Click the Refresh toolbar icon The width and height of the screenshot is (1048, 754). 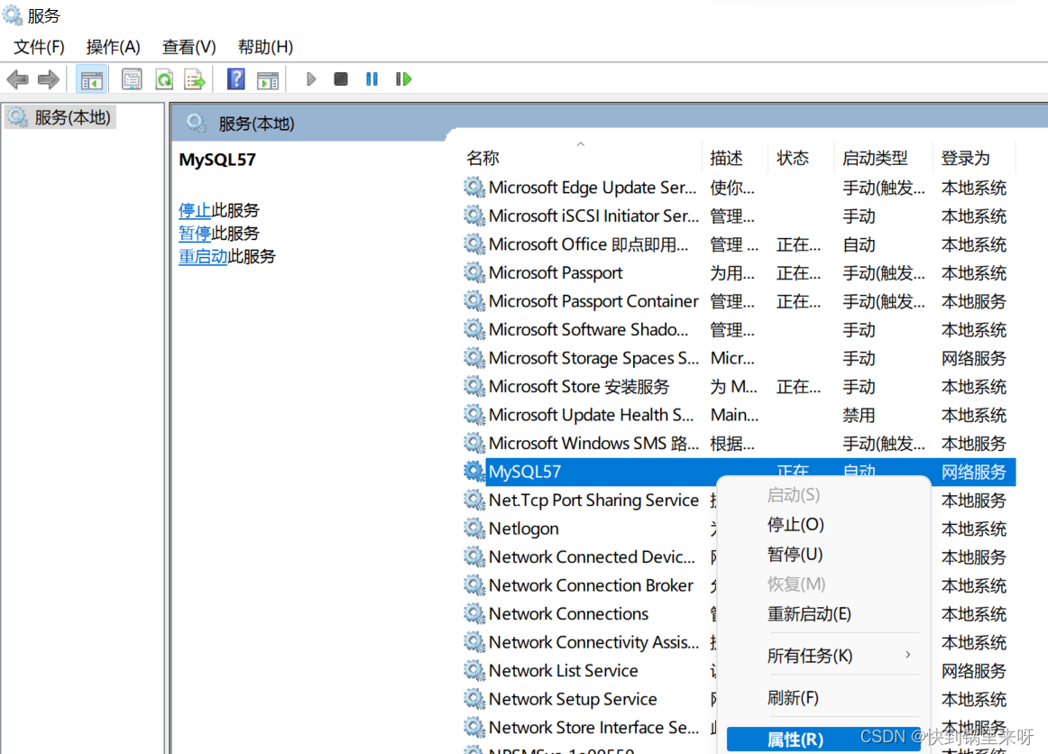(164, 79)
